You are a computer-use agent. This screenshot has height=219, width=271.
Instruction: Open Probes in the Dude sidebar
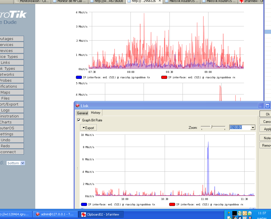[x=12, y=80]
